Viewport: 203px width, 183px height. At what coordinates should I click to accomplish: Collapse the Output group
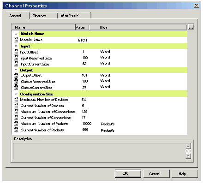(16, 70)
